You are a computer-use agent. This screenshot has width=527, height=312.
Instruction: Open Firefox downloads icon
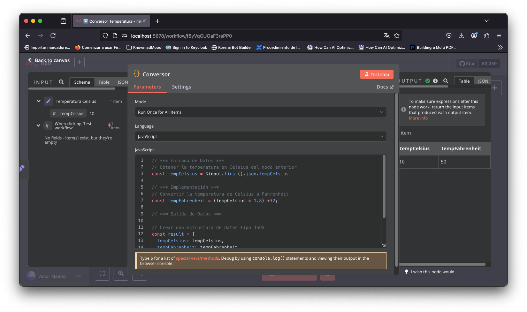[461, 36]
